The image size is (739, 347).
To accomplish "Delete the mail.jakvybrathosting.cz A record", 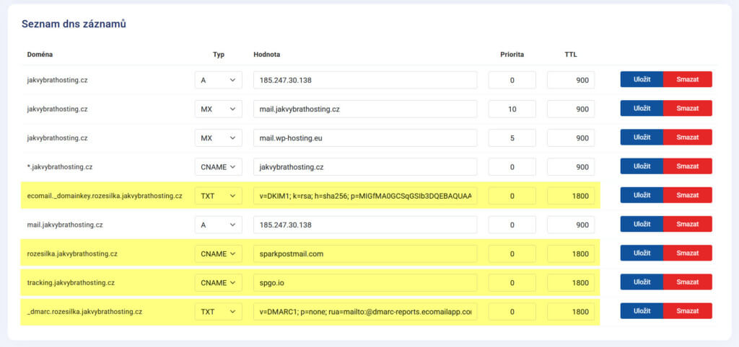I will pos(687,225).
